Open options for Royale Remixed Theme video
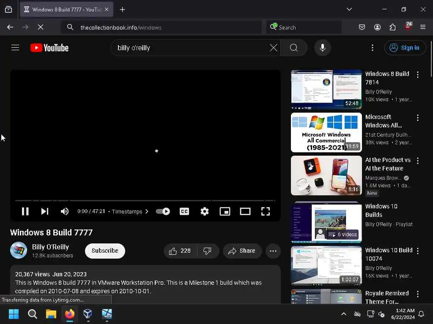Viewport: 433px width, 324px height. pos(417,294)
